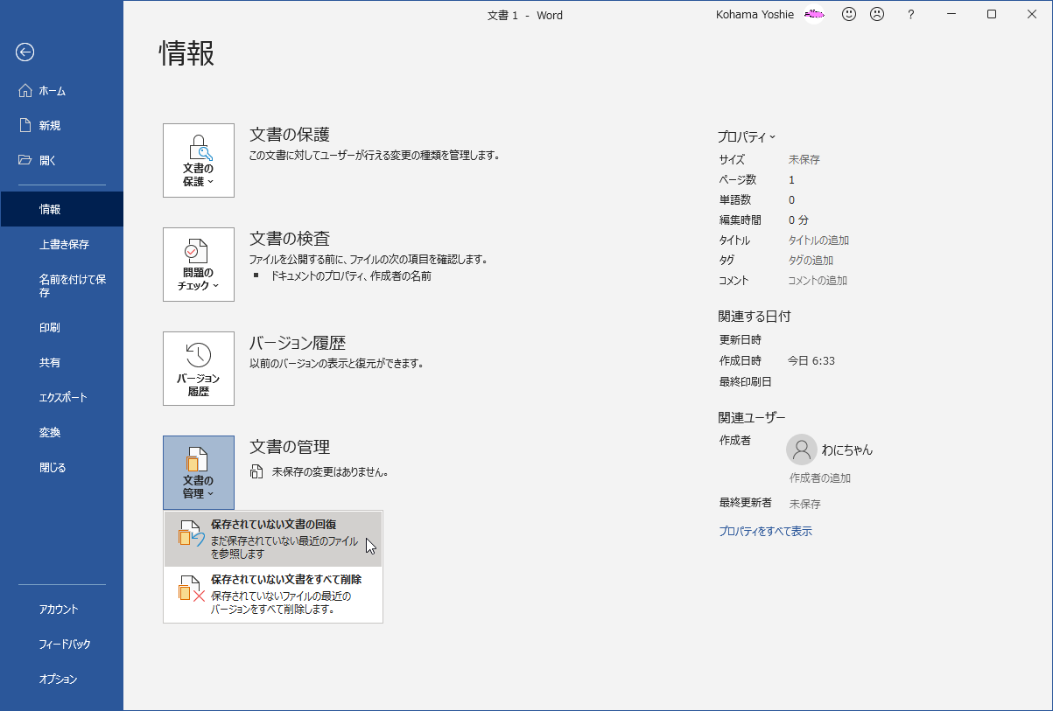
Task: Click the 問題のチェック (Check for Issues) icon
Action: (198, 264)
